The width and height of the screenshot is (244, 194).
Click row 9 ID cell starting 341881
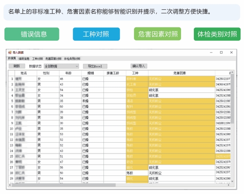coord(223,123)
